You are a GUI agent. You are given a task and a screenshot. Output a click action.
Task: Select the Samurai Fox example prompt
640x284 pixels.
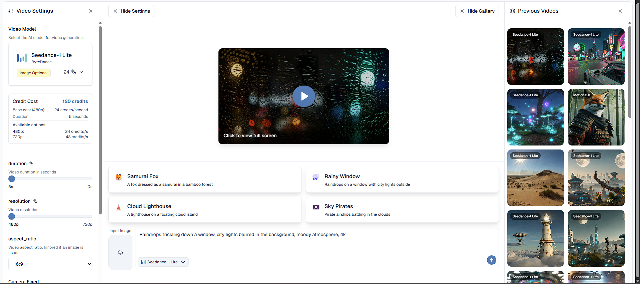point(205,180)
